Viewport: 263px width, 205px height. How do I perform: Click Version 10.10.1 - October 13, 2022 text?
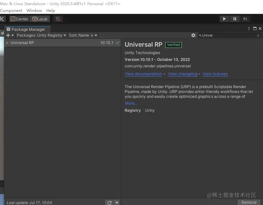click(157, 60)
